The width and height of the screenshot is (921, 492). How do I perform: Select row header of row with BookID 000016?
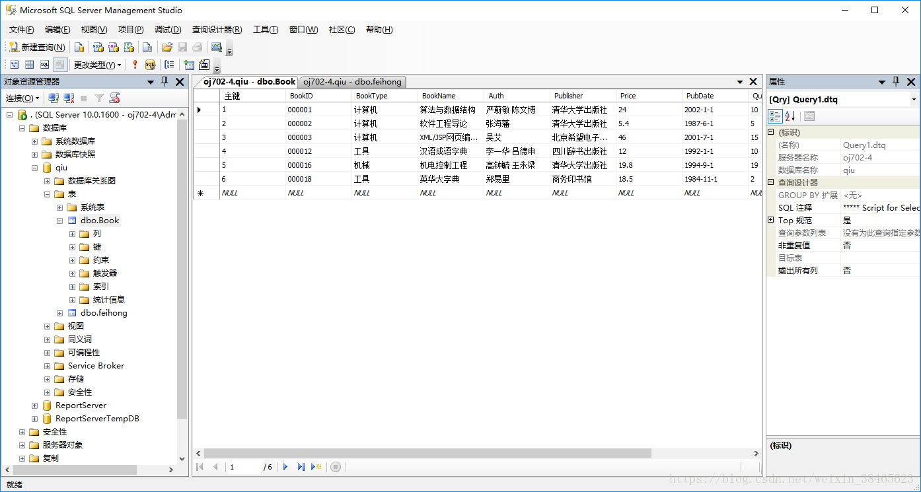[206, 165]
